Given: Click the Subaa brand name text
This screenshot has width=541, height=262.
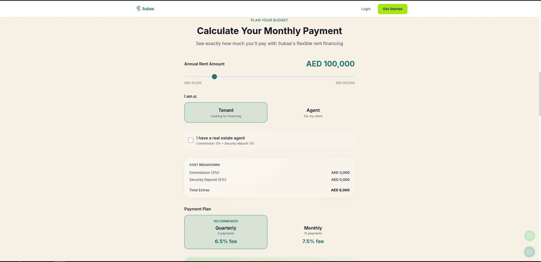Looking at the screenshot, I should 148,9.
